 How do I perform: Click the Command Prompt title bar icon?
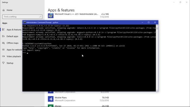pos(25,23)
